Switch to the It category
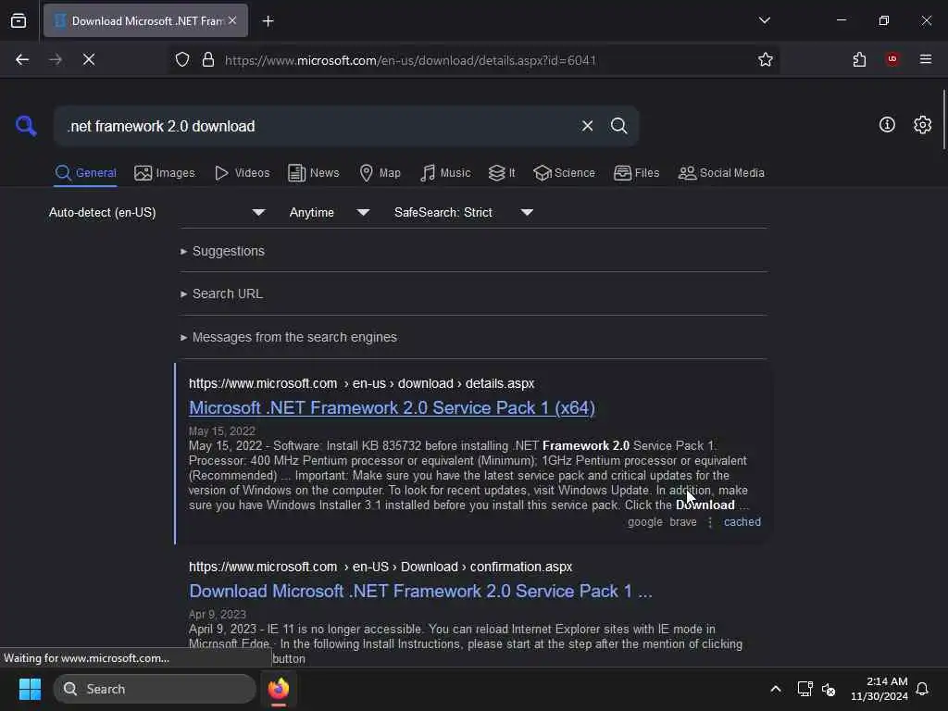The image size is (948, 711). coord(502,173)
